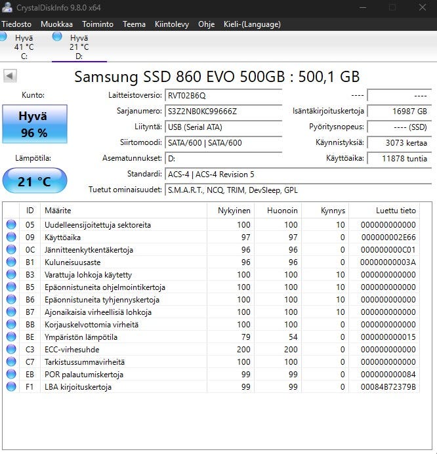Open the Tiedosto menu
This screenshot has height=454, width=437.
coord(17,24)
